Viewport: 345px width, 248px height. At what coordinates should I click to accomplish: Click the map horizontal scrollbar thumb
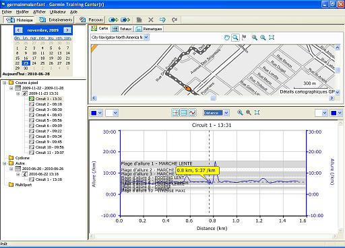point(214,98)
